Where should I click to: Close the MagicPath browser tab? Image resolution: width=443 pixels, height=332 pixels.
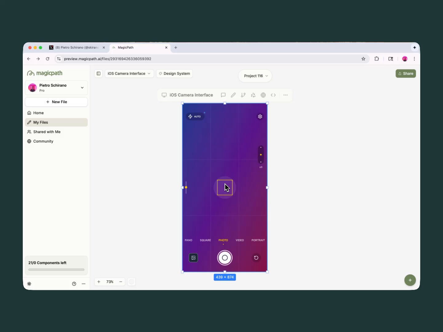point(166,48)
